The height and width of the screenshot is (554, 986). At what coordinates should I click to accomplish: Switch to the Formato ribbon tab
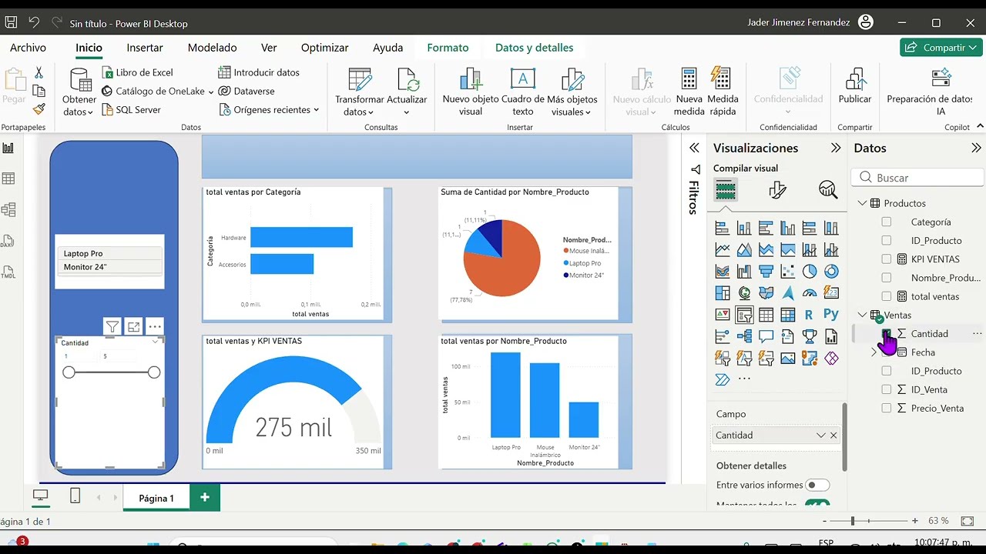(448, 48)
